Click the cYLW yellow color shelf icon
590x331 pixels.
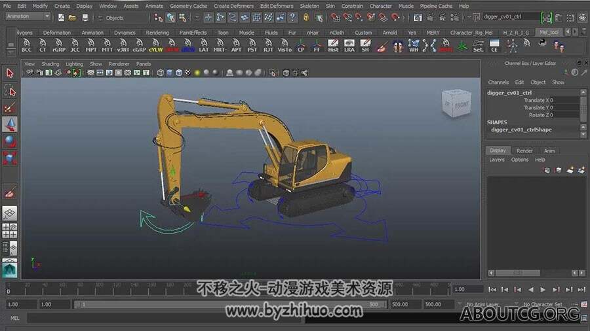pyautogui.click(x=155, y=45)
